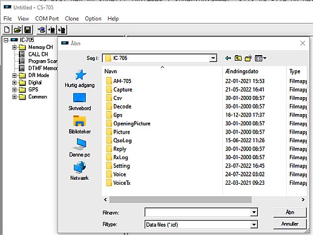Open the Option menu
313x235 pixels.
[x=93, y=19]
